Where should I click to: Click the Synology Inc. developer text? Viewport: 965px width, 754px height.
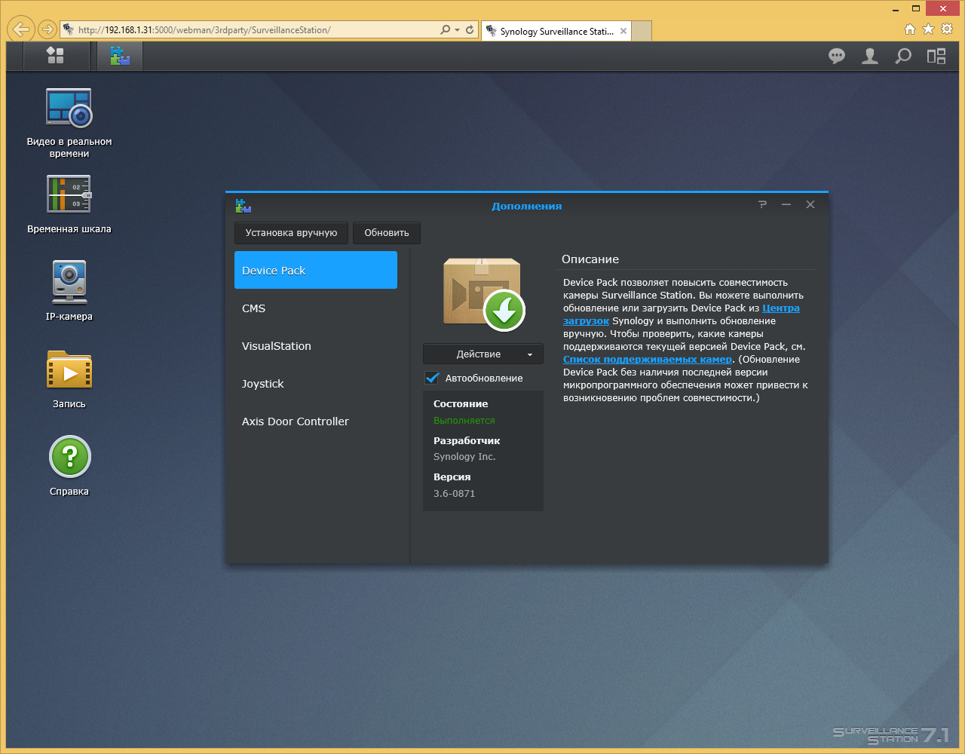(x=464, y=457)
